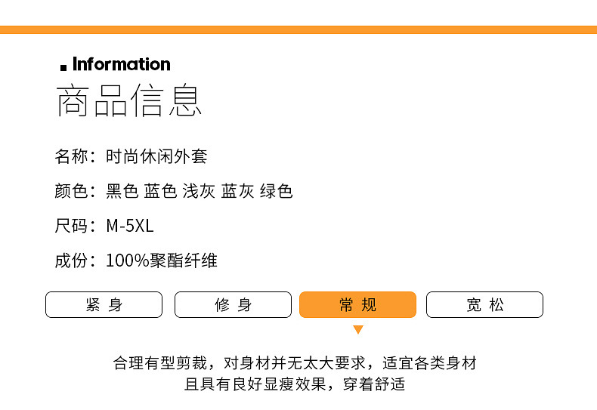Screen dimensions: 597x410
Task: Click the M-5XL size range text
Action: coord(130,226)
